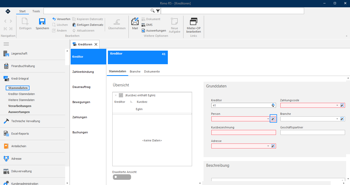Click the Kurzbezeichnung input field
The image size is (350, 185).
point(243,132)
